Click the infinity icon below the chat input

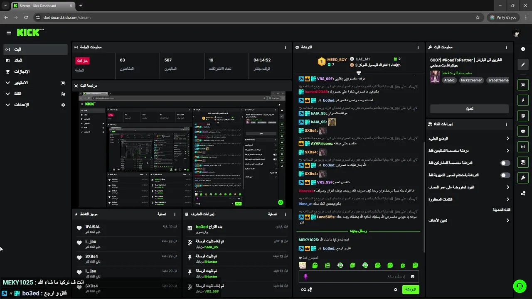[x=303, y=289]
